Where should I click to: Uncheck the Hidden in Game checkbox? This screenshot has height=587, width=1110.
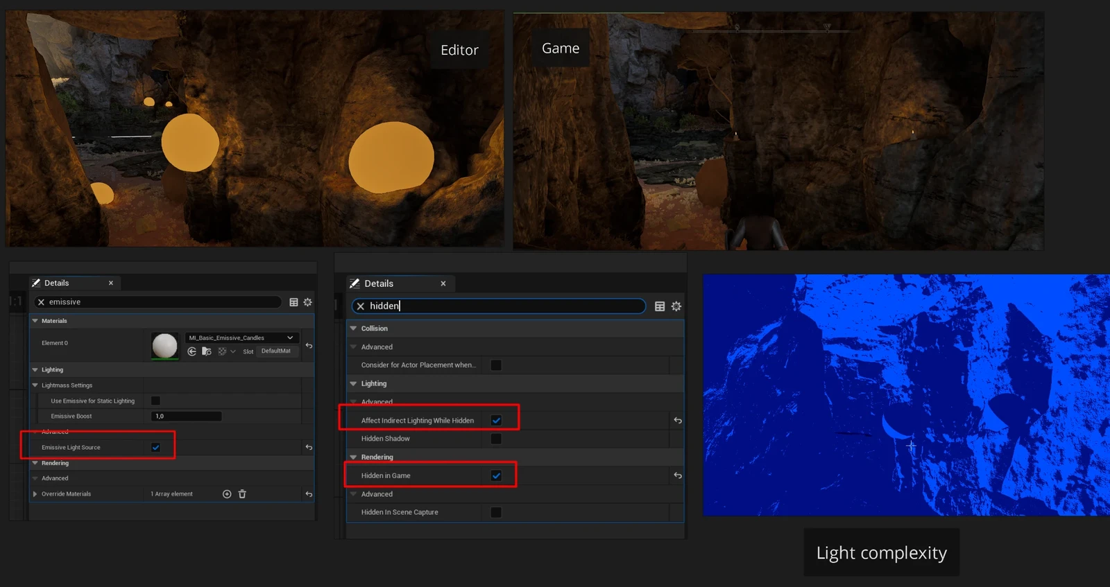point(496,475)
